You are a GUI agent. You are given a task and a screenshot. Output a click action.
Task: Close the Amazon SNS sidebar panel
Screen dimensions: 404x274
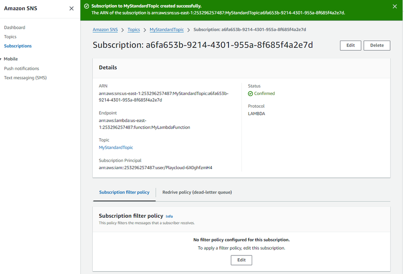[x=71, y=8]
